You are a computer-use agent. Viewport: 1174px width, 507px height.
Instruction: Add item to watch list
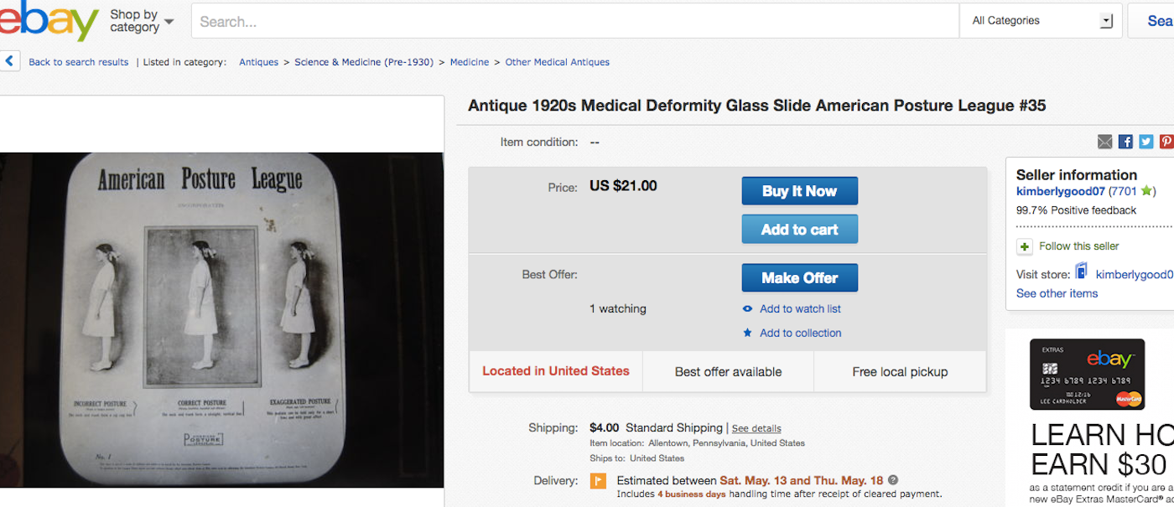pyautogui.click(x=799, y=308)
